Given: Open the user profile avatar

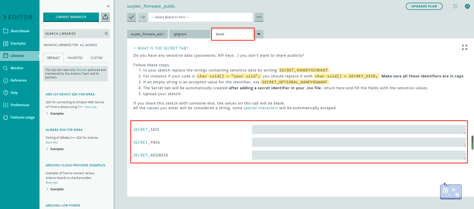Looking at the screenshot, I should (467, 6).
